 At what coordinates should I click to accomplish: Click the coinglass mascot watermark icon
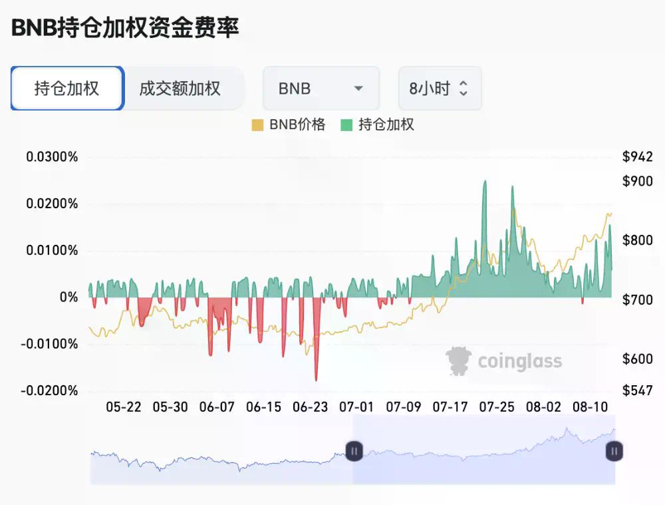(x=458, y=360)
